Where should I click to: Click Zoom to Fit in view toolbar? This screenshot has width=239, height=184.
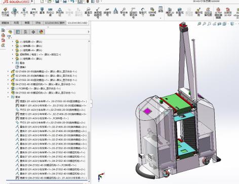pos(199,24)
